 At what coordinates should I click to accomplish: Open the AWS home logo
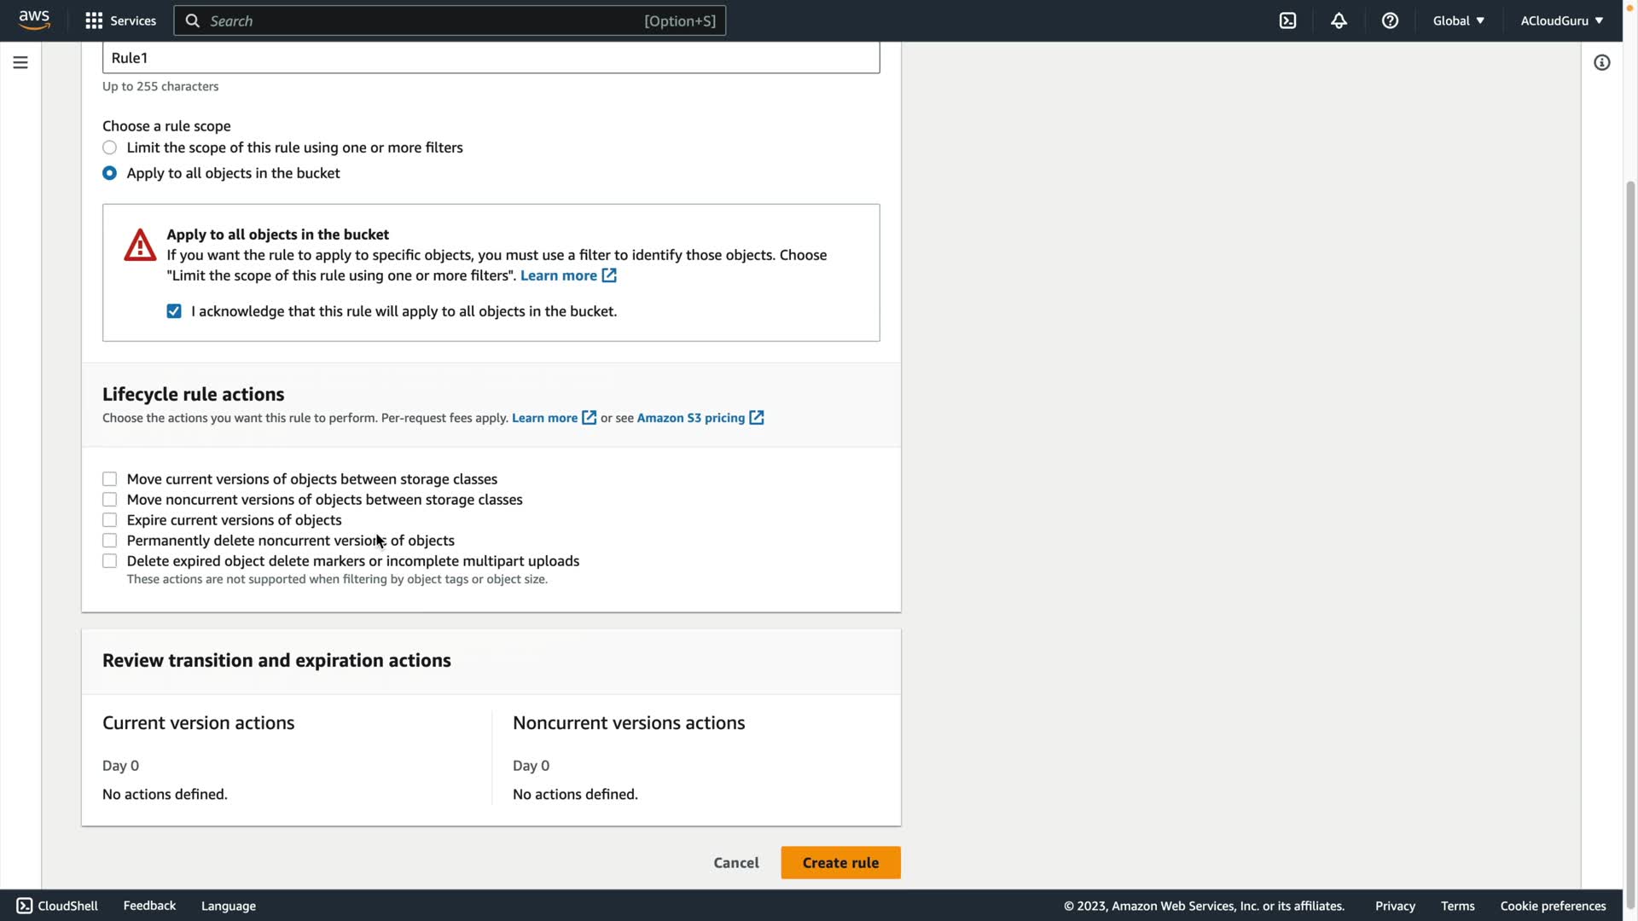point(34,20)
